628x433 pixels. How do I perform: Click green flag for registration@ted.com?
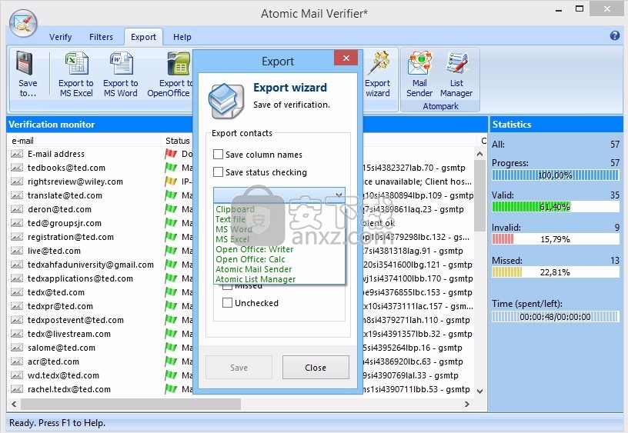[171, 237]
